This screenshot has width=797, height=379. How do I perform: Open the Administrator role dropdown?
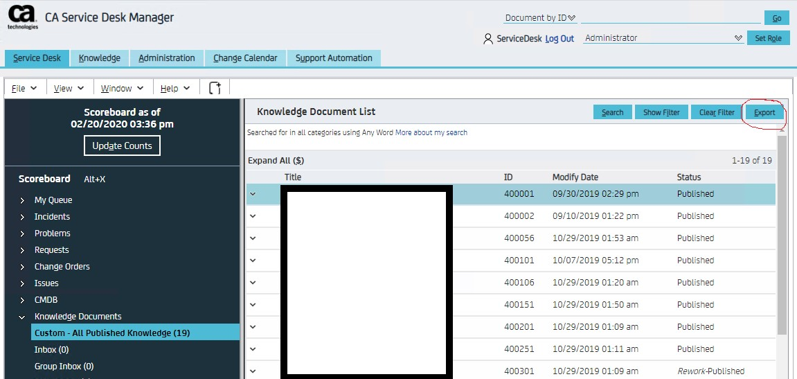coord(738,38)
